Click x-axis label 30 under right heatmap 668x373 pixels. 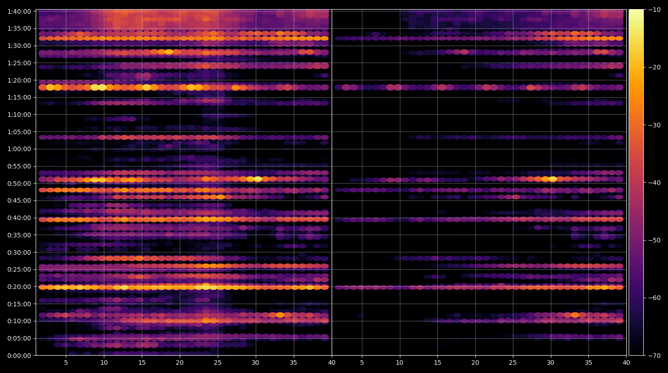tap(550, 363)
